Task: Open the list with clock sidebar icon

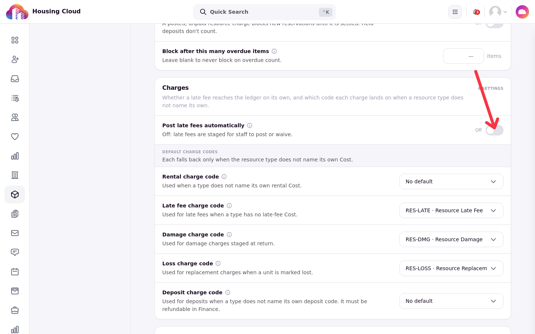Action: pyautogui.click(x=15, y=98)
